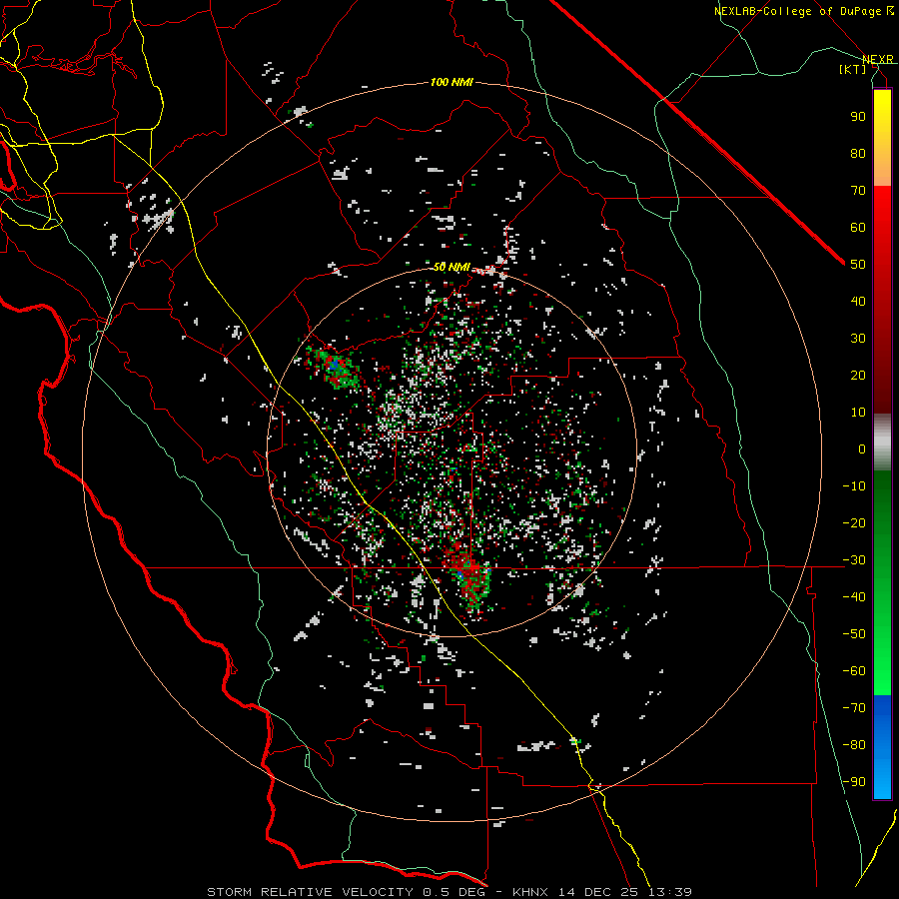Viewport: 899px width, 899px height.
Task: Select the positive 80 value on the velocity scale
Action: click(858, 153)
